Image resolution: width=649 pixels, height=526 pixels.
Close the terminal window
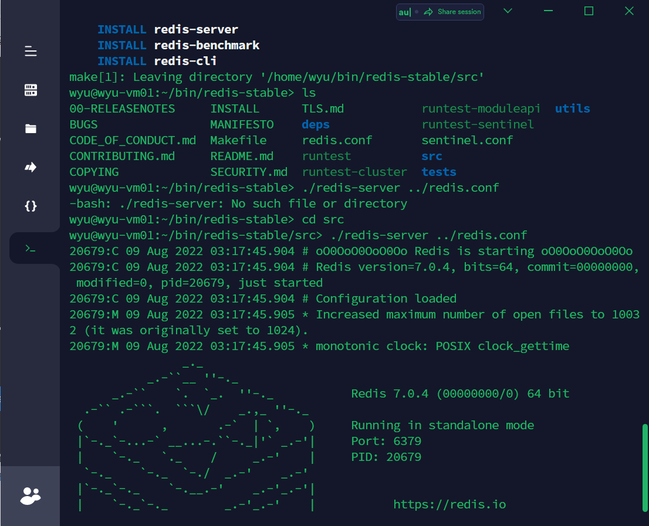pyautogui.click(x=629, y=11)
